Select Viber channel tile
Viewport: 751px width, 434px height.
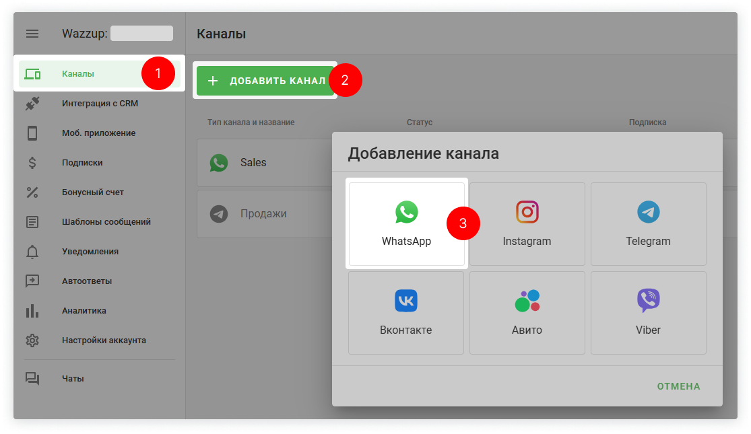[x=648, y=313]
